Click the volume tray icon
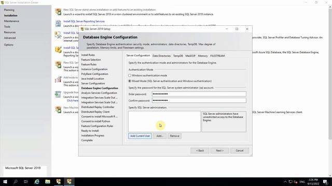 (296, 182)
